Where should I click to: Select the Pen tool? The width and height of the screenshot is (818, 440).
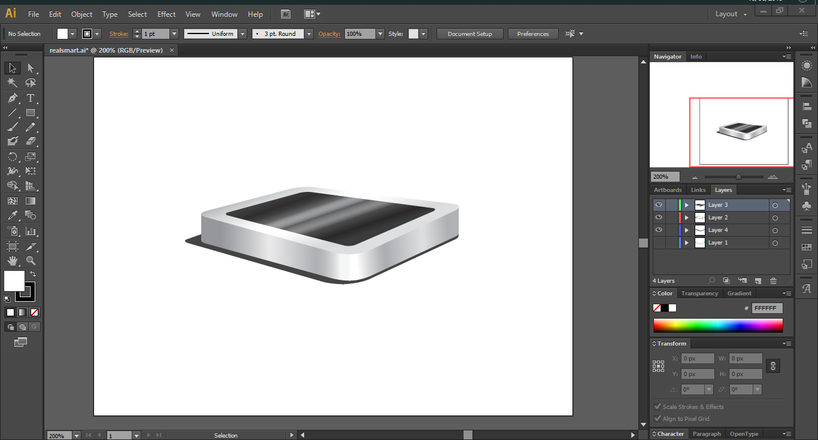(x=13, y=98)
